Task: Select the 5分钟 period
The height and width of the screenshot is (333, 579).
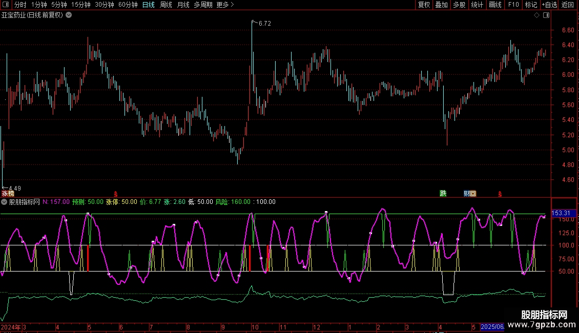Action: [x=59, y=5]
